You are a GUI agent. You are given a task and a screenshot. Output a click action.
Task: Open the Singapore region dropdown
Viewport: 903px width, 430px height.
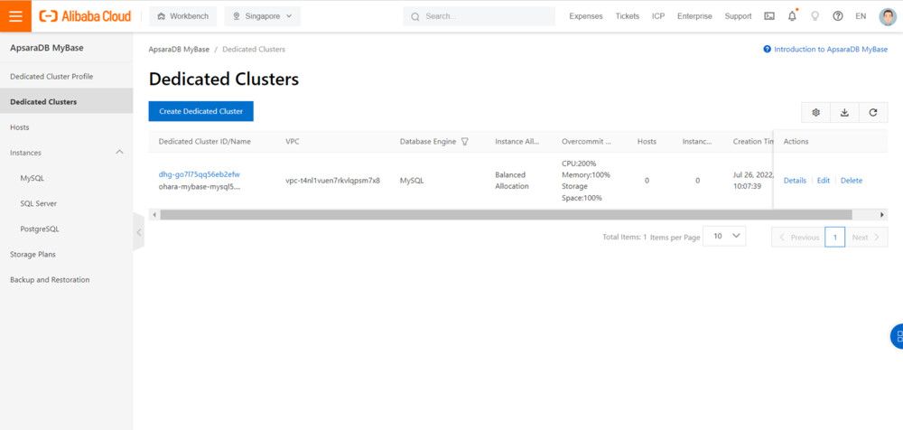[x=263, y=16]
